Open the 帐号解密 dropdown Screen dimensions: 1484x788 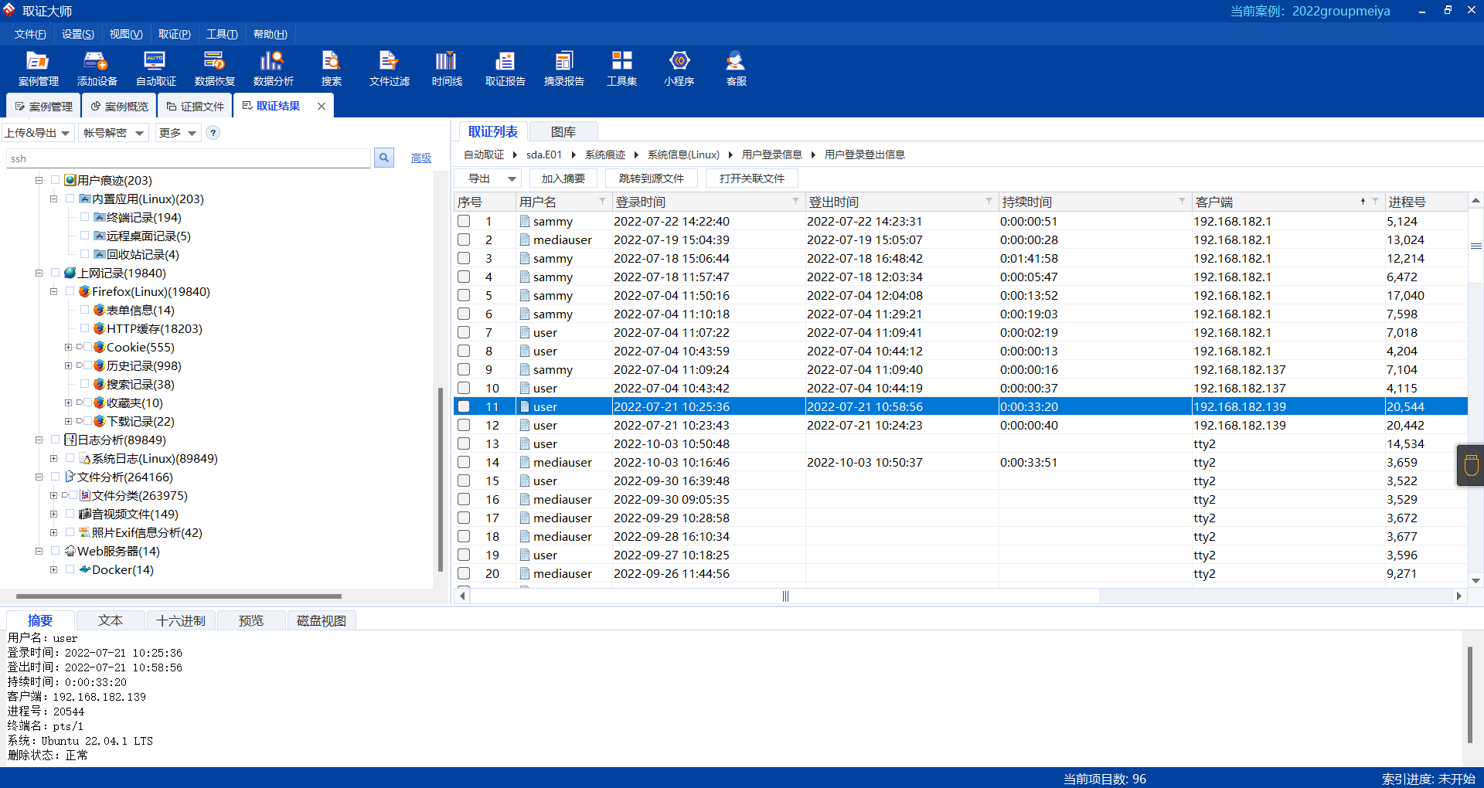tap(114, 133)
